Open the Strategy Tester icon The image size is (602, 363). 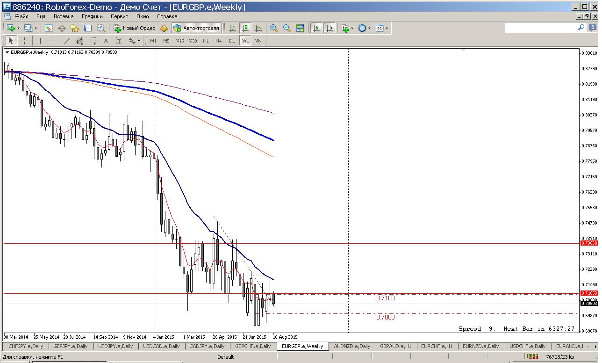100,28
